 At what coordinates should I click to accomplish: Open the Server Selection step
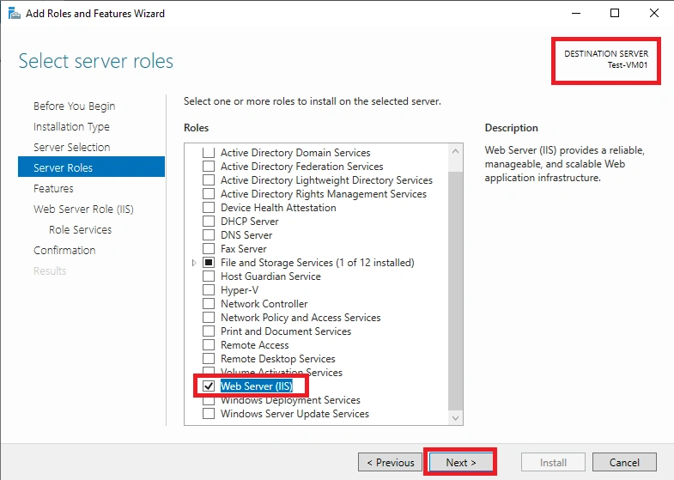coord(72,148)
